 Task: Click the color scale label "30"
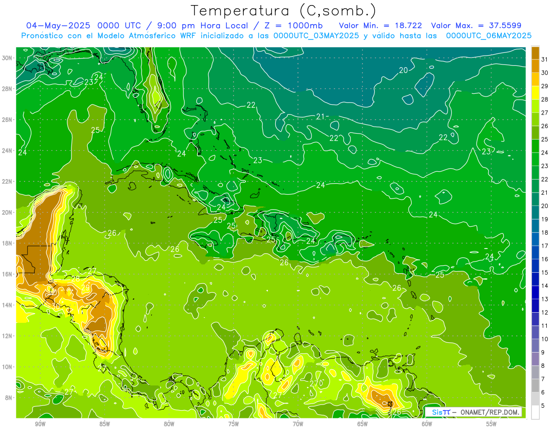coord(545,73)
